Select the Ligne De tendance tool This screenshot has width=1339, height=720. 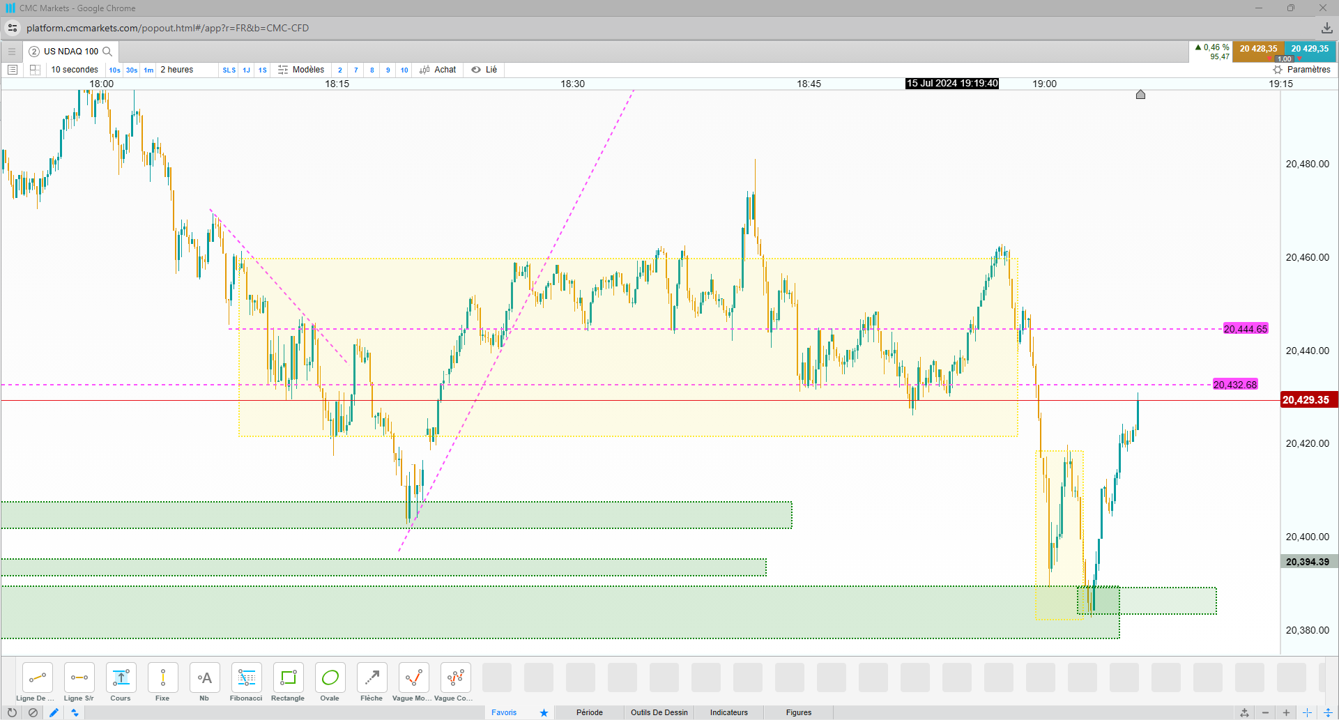pos(37,682)
